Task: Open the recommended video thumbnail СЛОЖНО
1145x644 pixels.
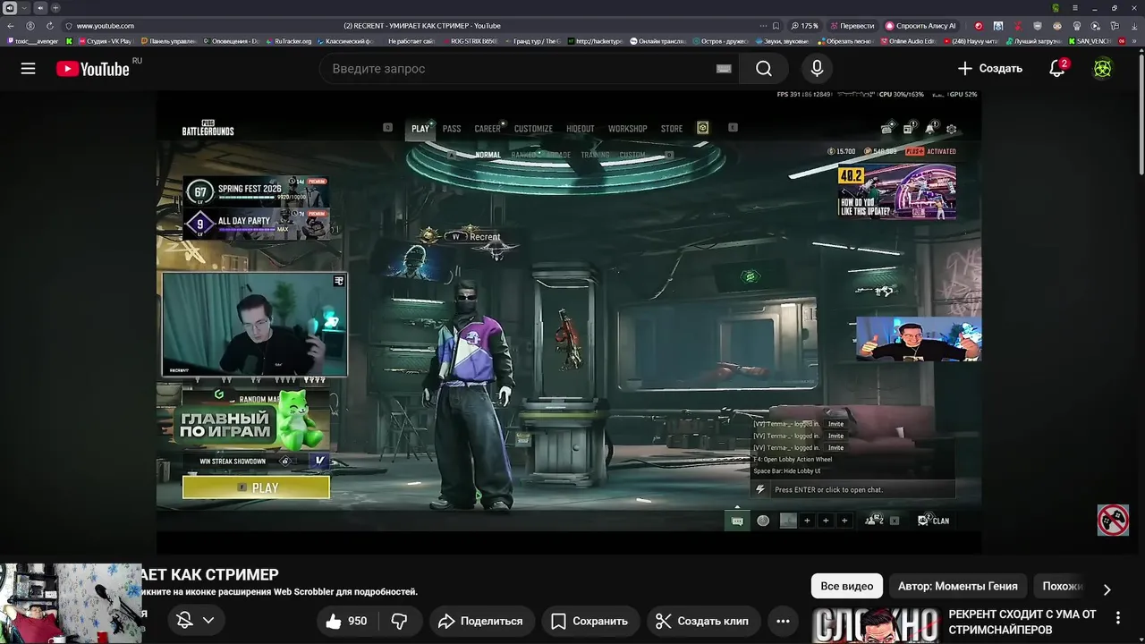Action: tap(875, 625)
